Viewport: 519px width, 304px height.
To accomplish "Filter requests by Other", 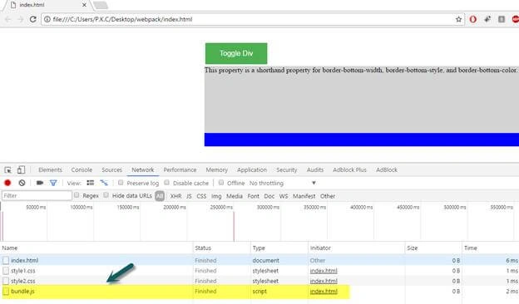I will [328, 196].
